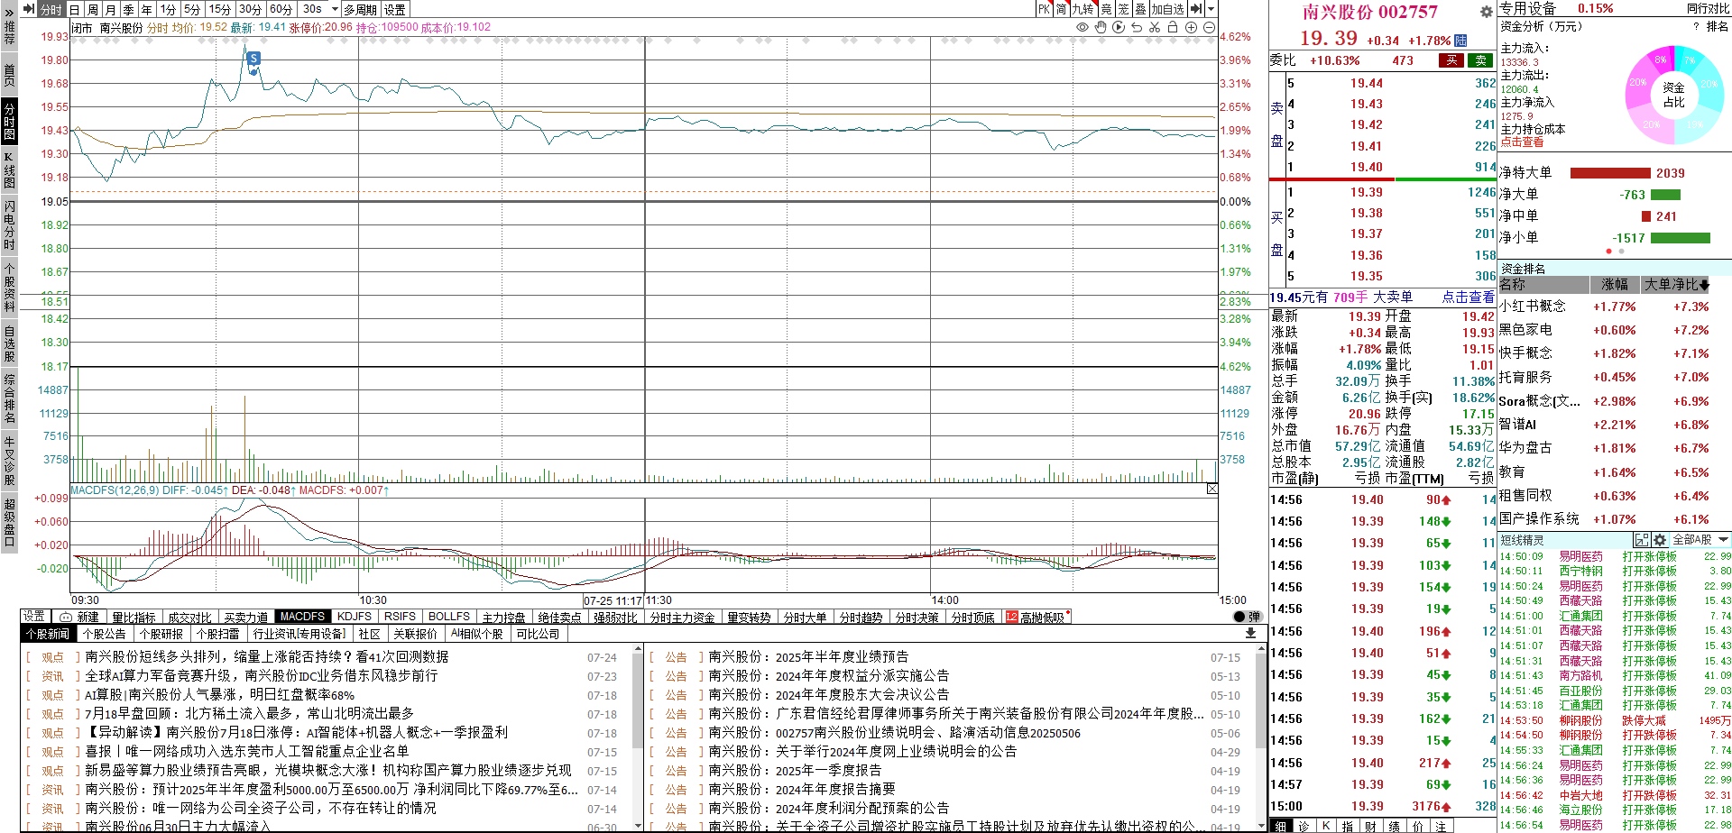Image resolution: width=1732 pixels, height=833 pixels.
Task: Click the PK compare toolbar item
Action: [1044, 9]
